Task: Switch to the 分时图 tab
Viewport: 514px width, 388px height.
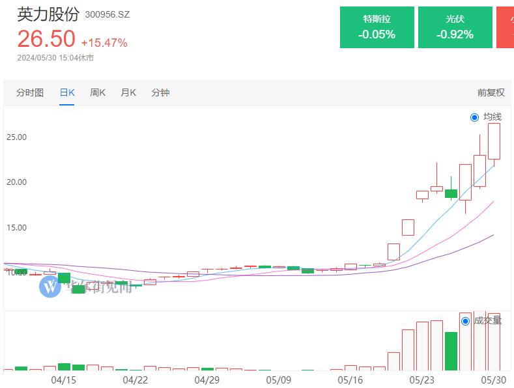Action: tap(30, 92)
